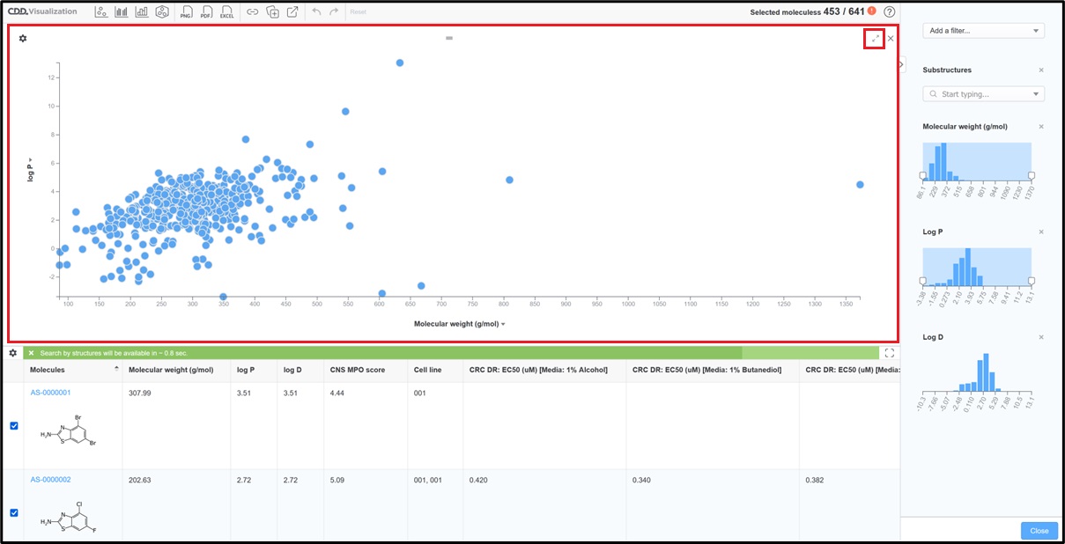This screenshot has width=1065, height=544.
Task: Click the outlier data point near 1370 g/mol
Action: tap(860, 185)
